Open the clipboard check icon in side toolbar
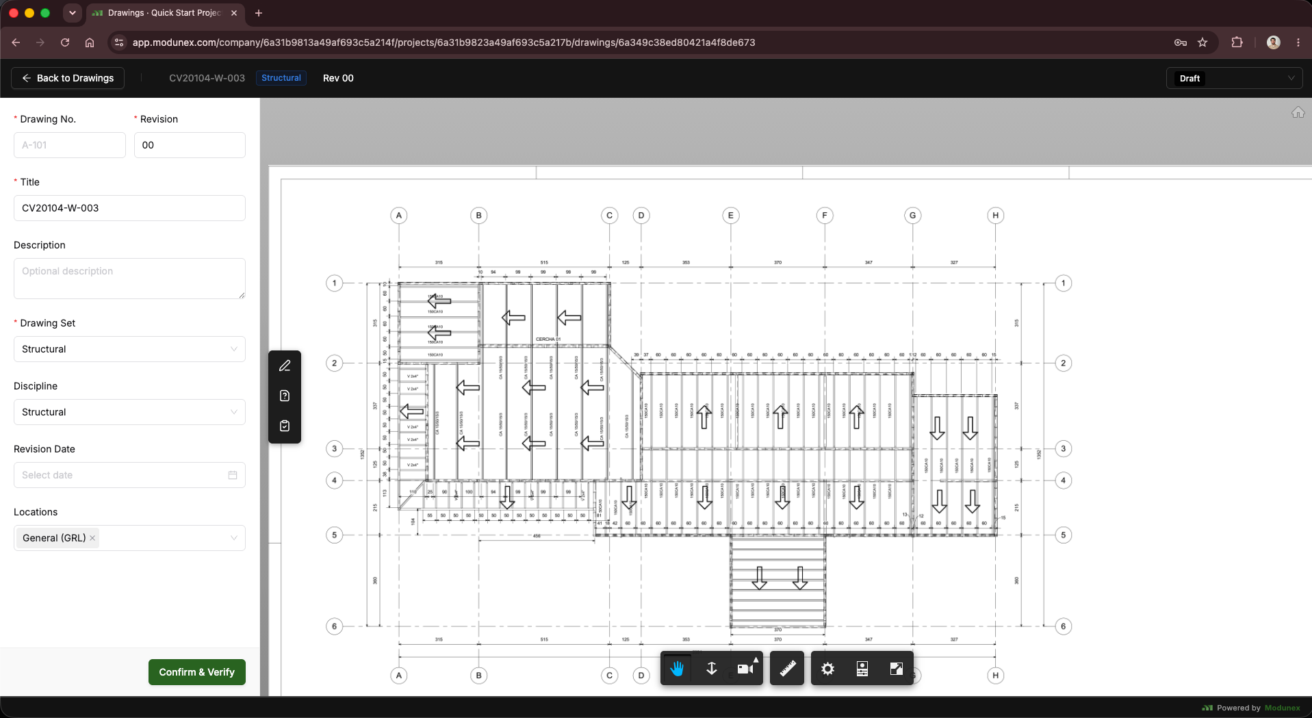Viewport: 1312px width, 718px height. pos(285,426)
